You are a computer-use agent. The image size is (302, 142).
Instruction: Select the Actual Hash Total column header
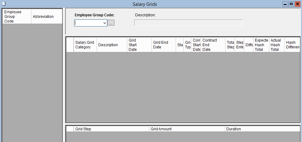point(277,45)
